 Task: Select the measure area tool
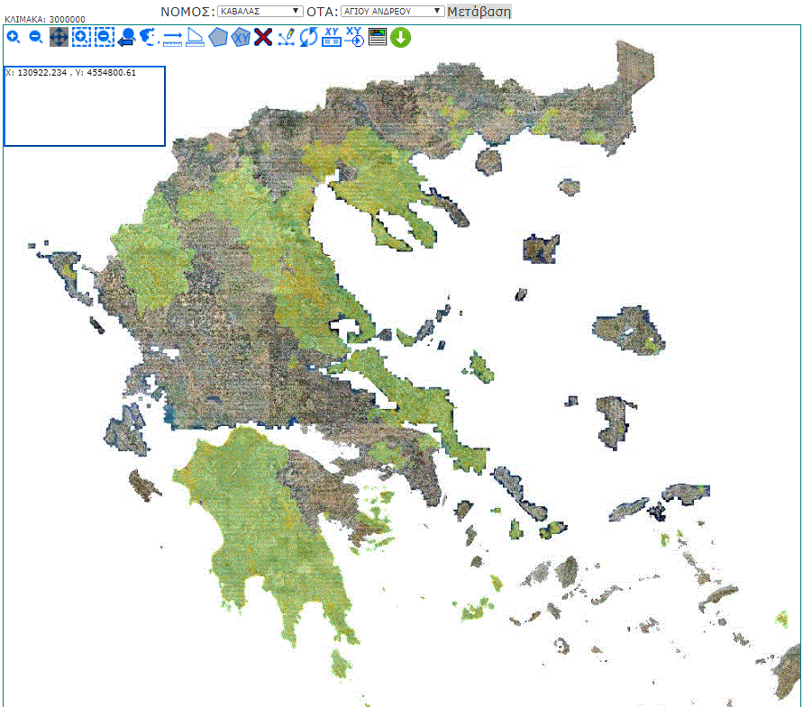196,37
